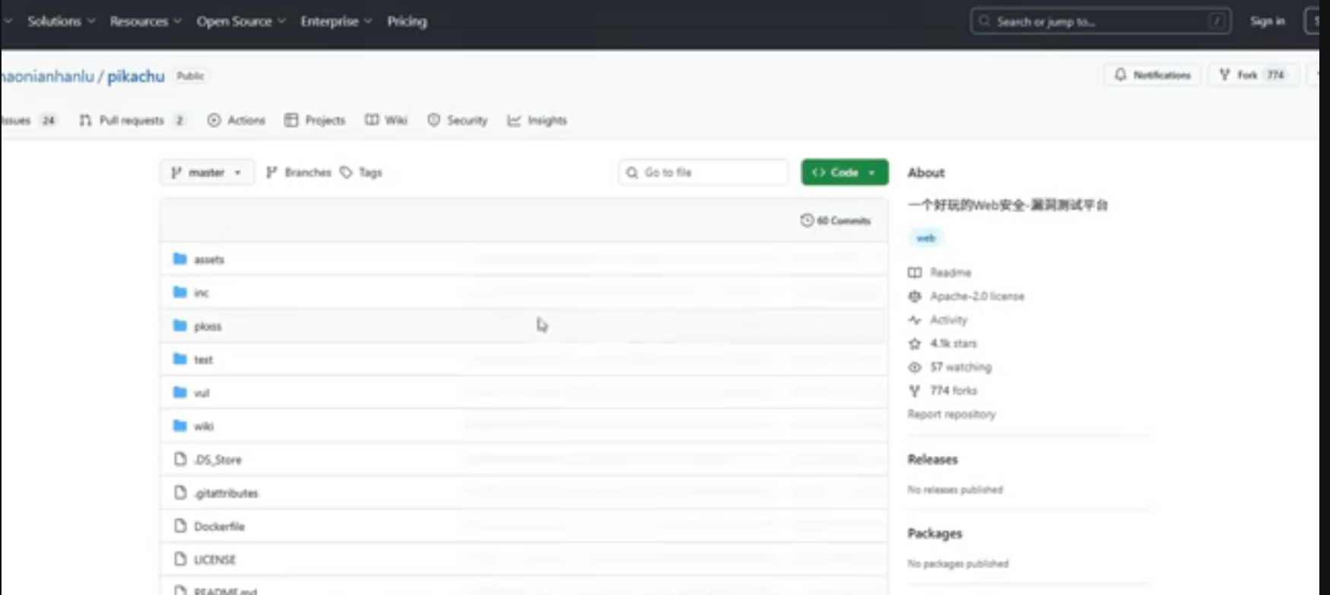The width and height of the screenshot is (1330, 595).
Task: Open the .gitattributes file
Action: click(226, 493)
